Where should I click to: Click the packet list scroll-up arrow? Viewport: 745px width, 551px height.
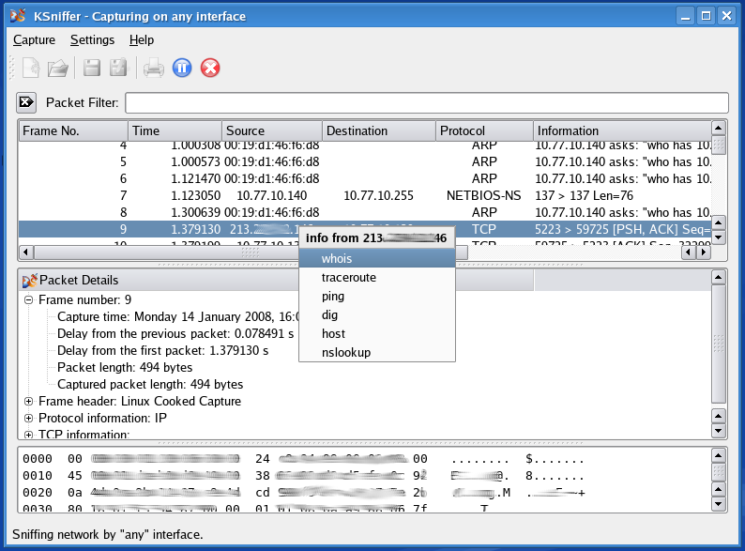(719, 128)
